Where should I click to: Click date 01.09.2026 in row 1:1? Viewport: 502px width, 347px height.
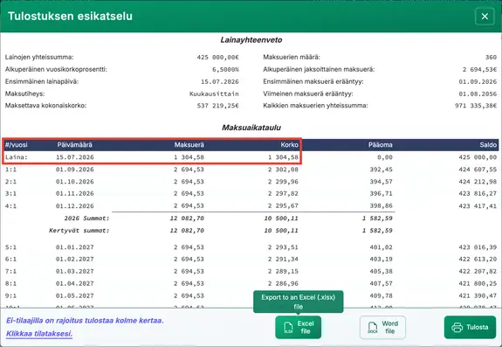[x=74, y=170]
